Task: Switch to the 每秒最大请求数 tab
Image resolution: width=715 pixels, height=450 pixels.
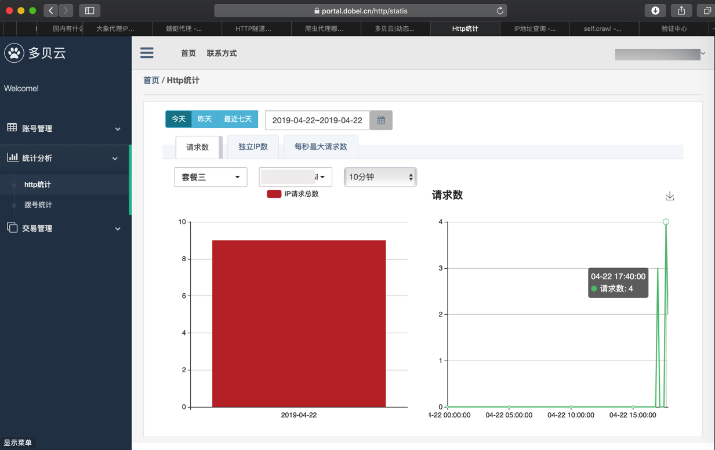Action: pyautogui.click(x=321, y=146)
